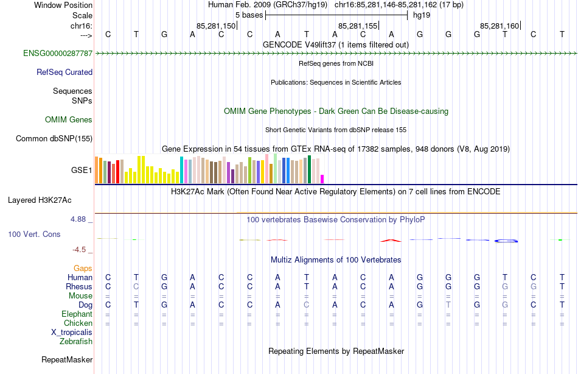Select the Human species row label
The image size is (578, 374).
80,277
